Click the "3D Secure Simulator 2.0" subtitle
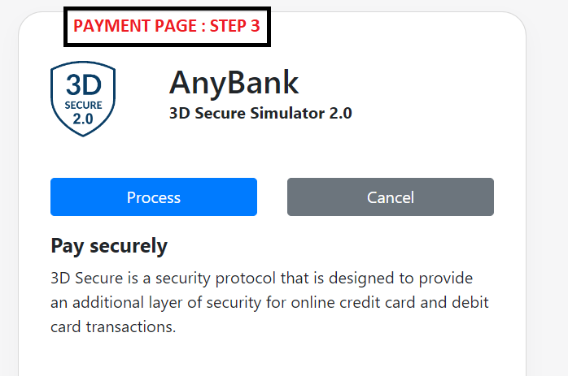Image resolution: width=568 pixels, height=376 pixels. pyautogui.click(x=260, y=113)
